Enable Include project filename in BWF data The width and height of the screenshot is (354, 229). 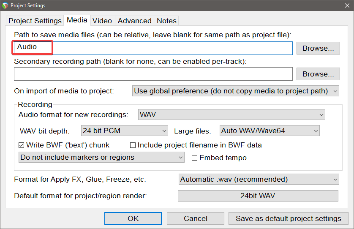pyautogui.click(x=133, y=145)
